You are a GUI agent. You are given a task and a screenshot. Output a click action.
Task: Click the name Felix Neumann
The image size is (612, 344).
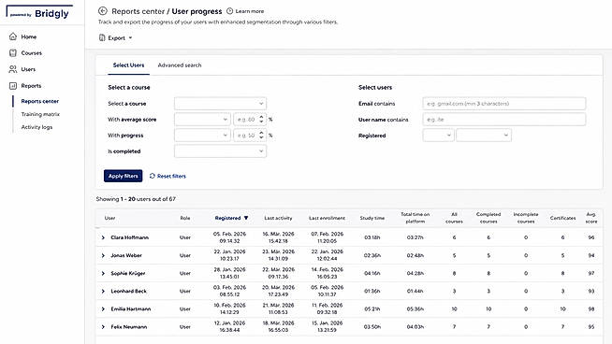129,327
